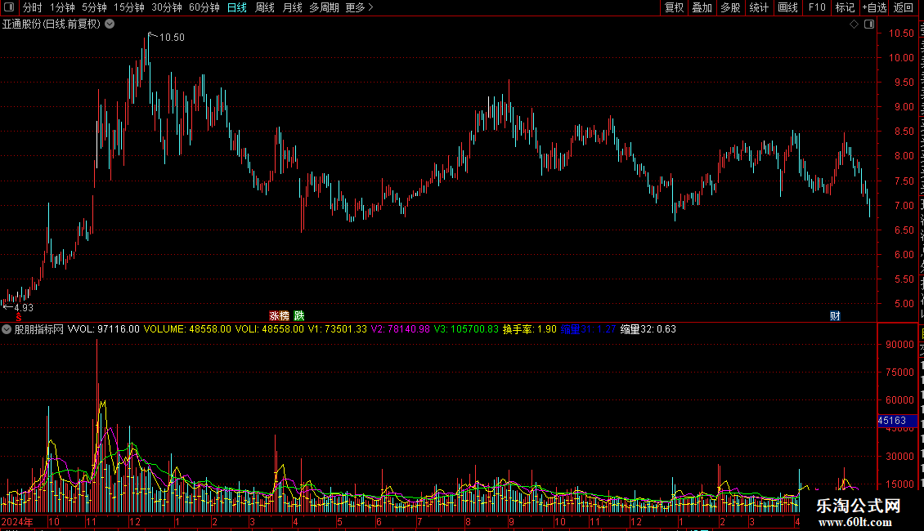Click the V2: 78140.98 indicator value
Screen dimensions: 924x531
(400, 329)
